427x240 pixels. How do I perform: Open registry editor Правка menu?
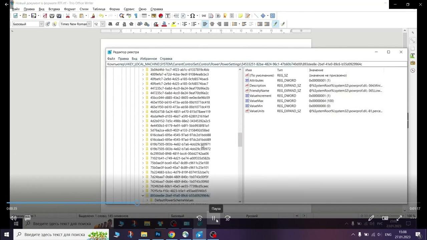point(123,59)
